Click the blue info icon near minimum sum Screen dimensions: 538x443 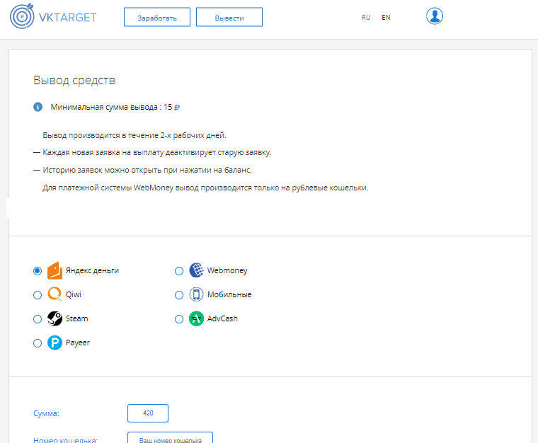pos(38,107)
